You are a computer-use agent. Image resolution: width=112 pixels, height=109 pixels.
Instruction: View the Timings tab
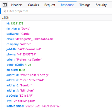(x=85, y=5)
